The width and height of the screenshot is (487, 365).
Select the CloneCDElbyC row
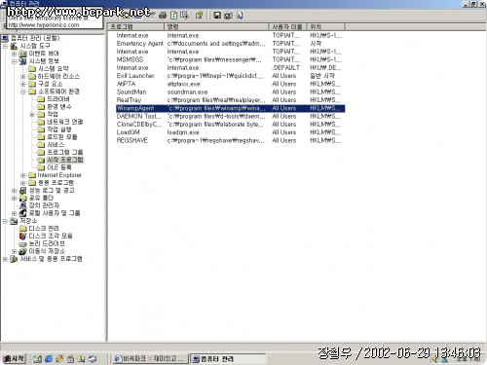pos(230,125)
